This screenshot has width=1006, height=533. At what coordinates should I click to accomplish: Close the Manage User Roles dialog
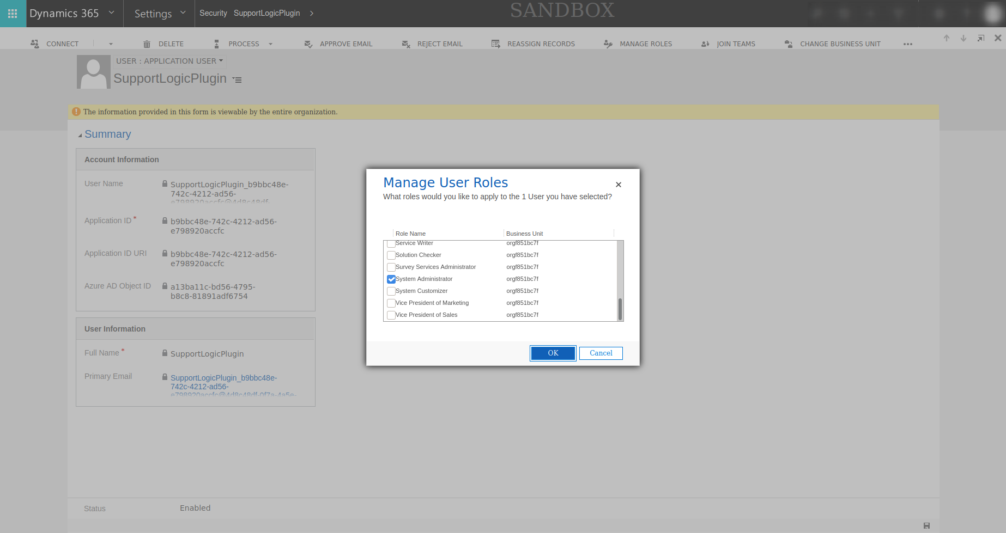[619, 185]
